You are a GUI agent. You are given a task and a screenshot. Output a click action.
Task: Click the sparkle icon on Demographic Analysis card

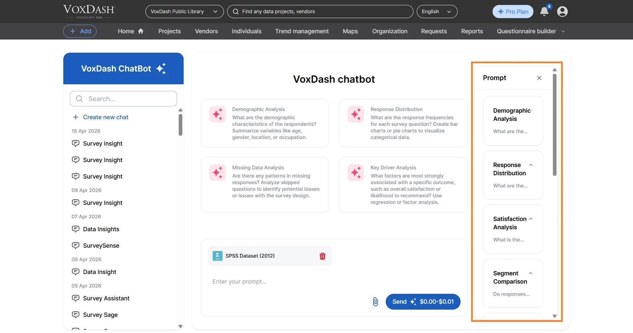click(218, 114)
